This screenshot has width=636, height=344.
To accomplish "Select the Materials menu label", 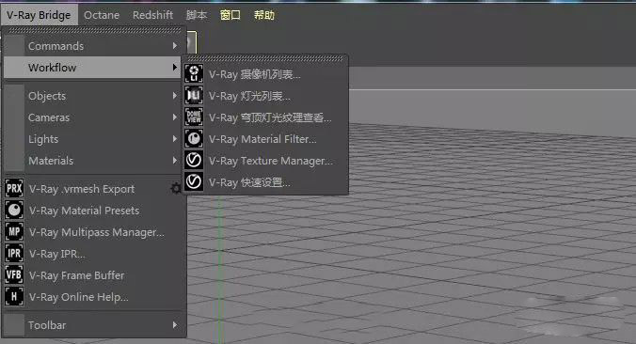I will (x=51, y=160).
